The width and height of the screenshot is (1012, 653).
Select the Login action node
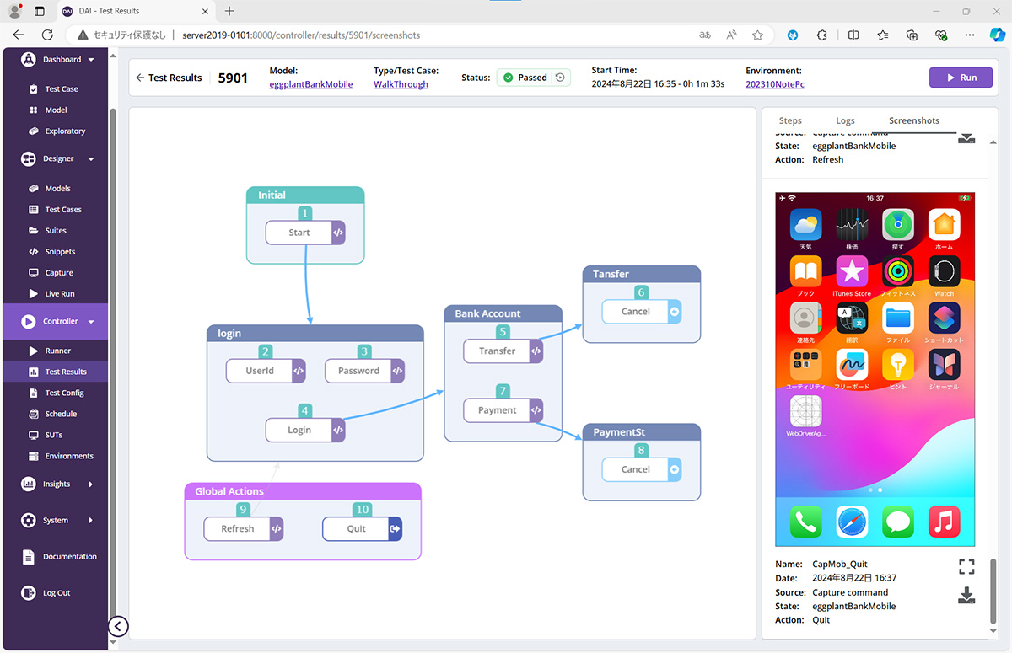tap(305, 430)
